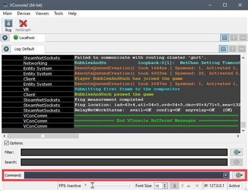The height and width of the screenshot is (191, 248).
Task: Select single-pane layout in the Log row
Action: coord(223,49)
